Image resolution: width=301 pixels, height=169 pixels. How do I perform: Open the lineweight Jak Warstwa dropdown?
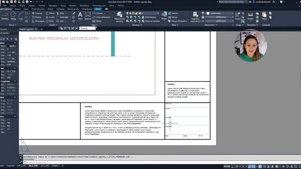(x=219, y=17)
